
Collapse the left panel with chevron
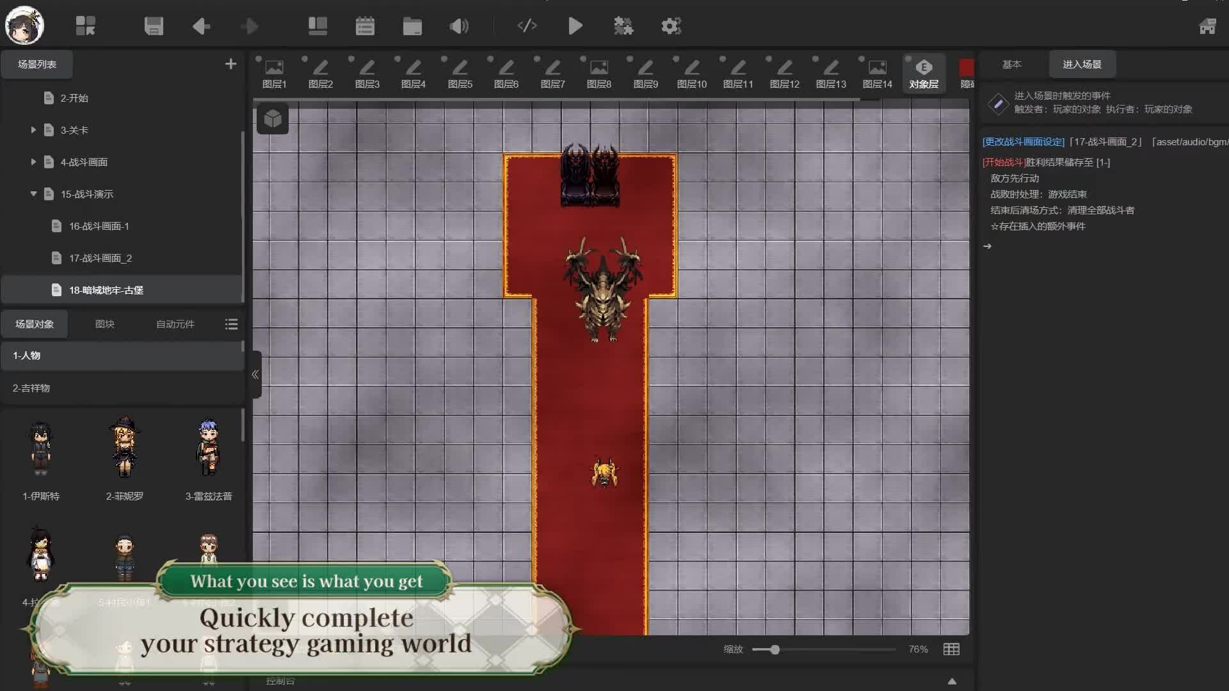pos(255,374)
